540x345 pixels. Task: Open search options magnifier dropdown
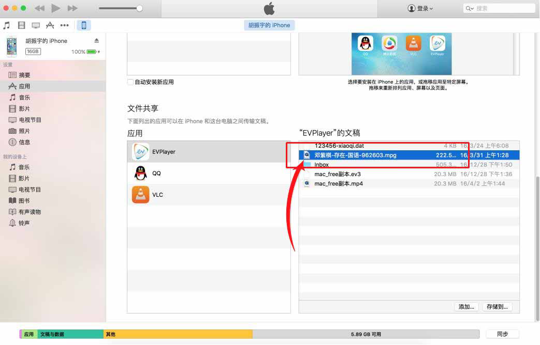(470, 8)
